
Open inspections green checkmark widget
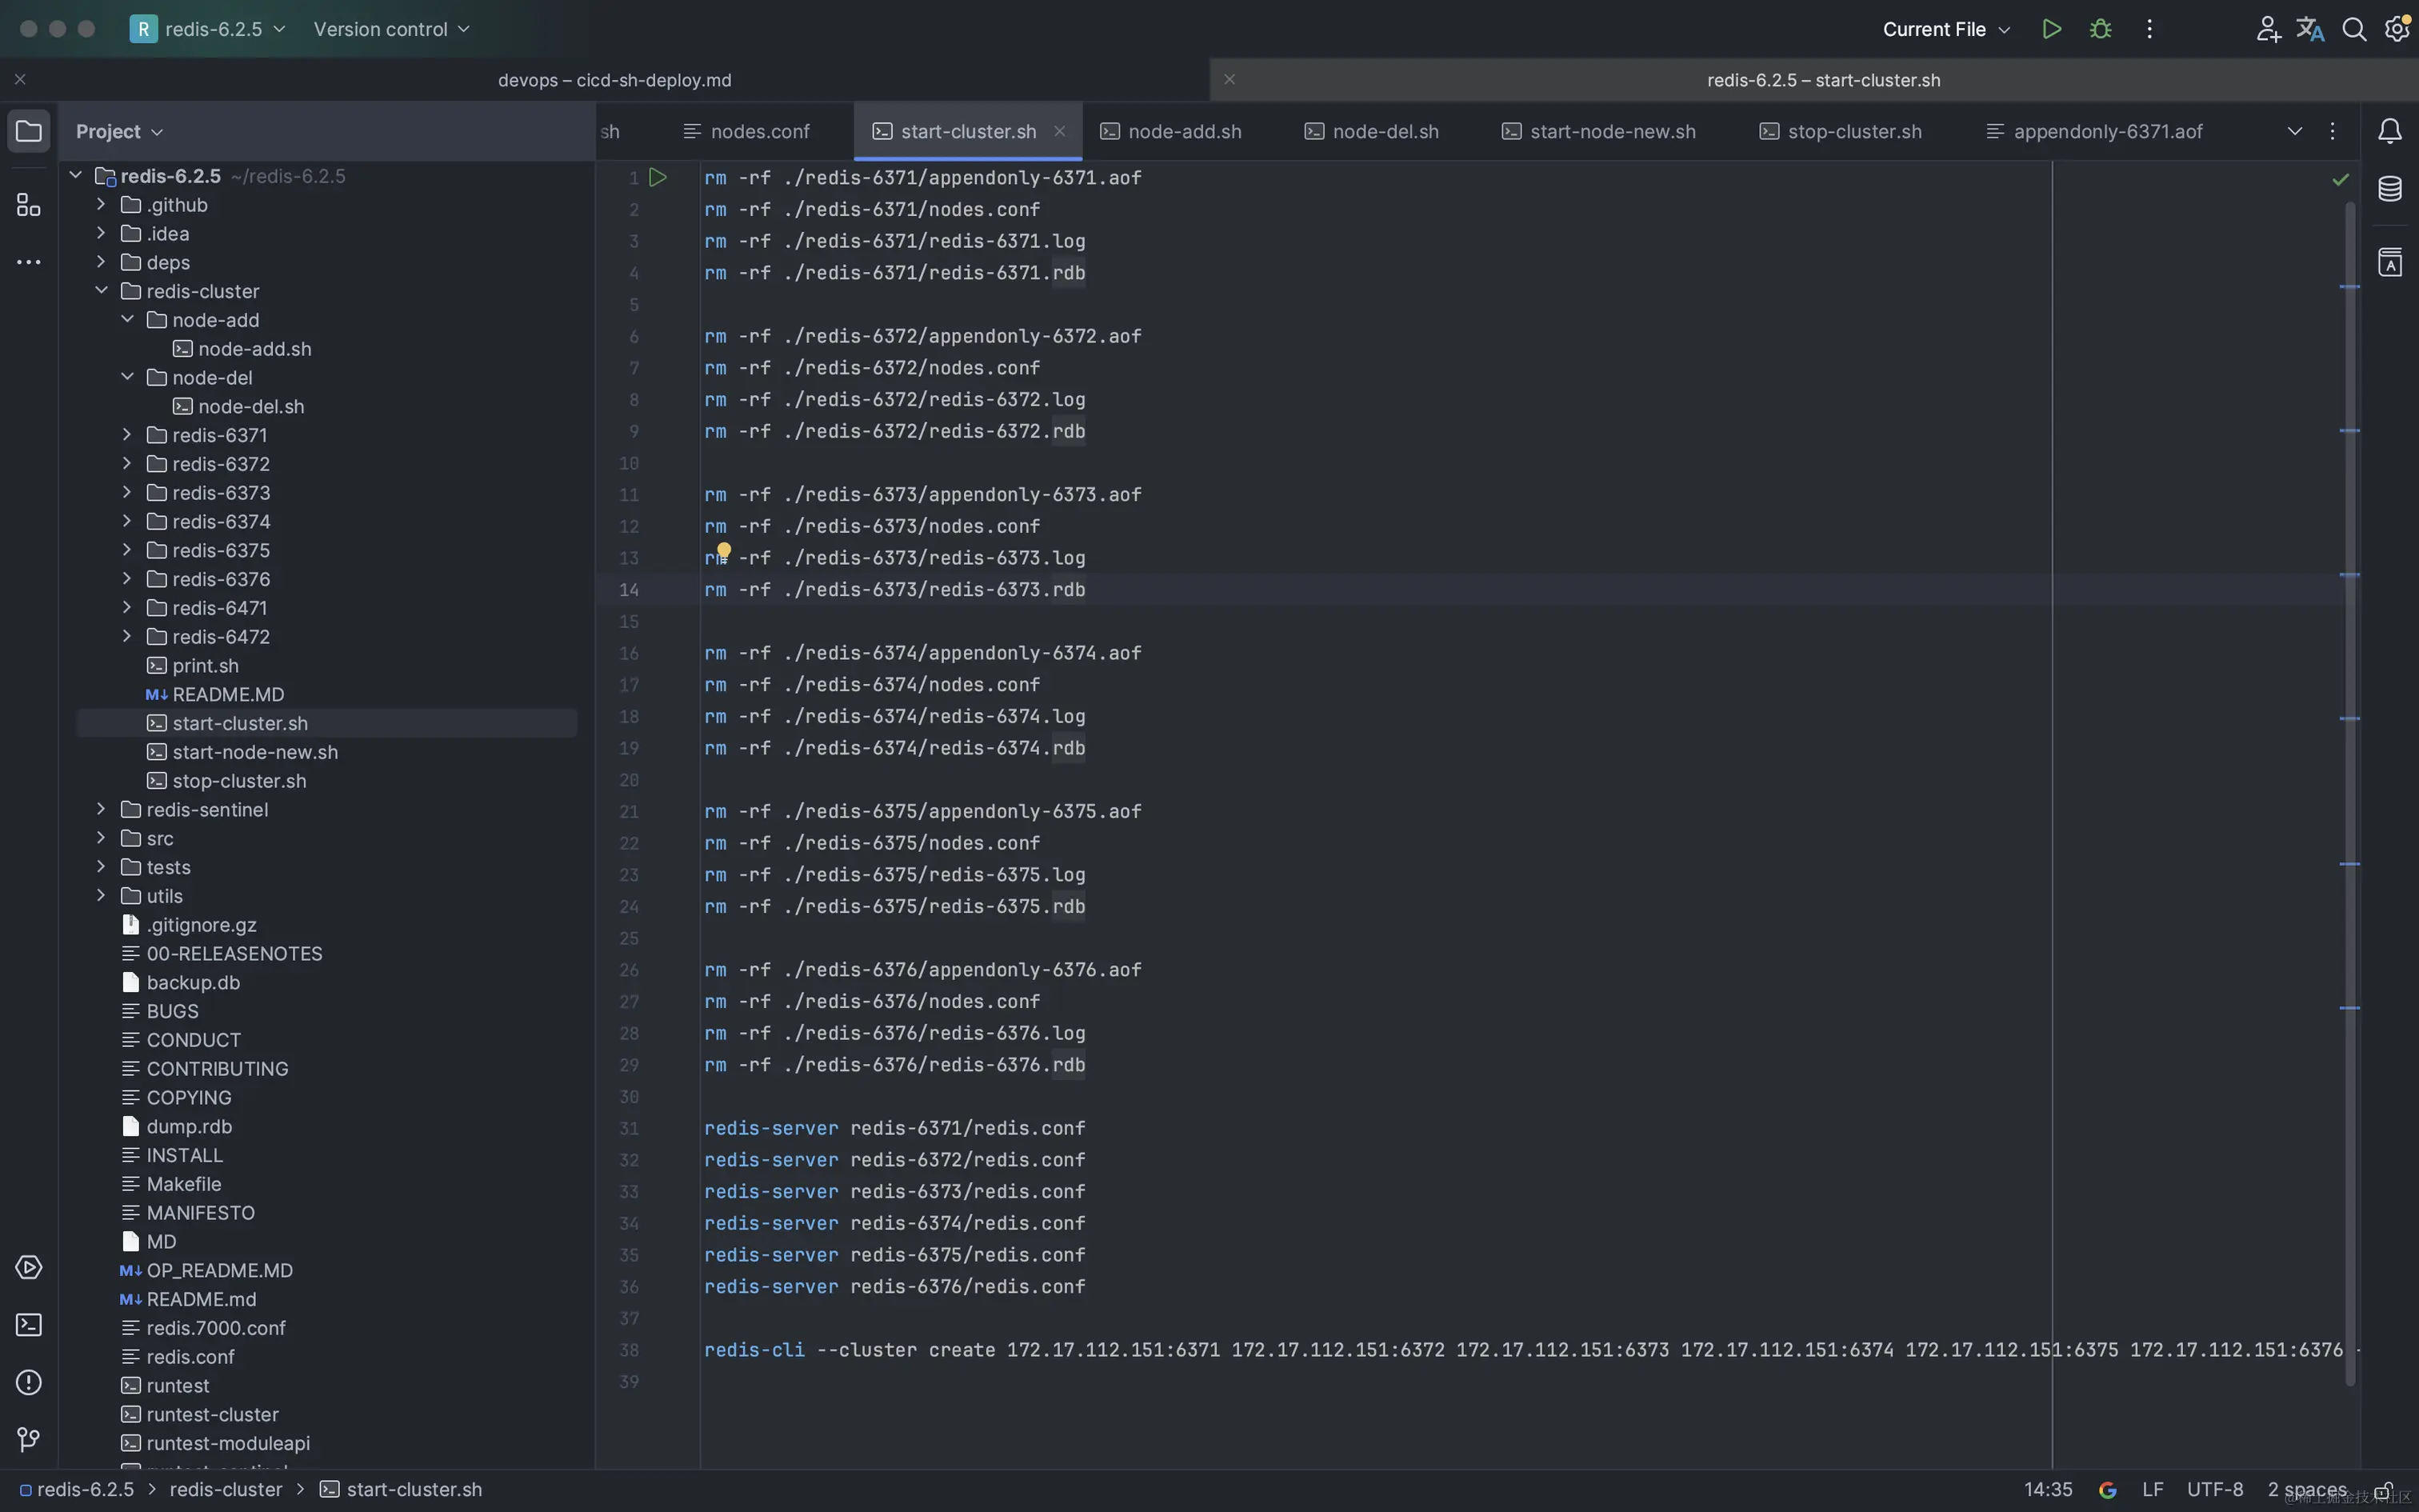(2340, 180)
